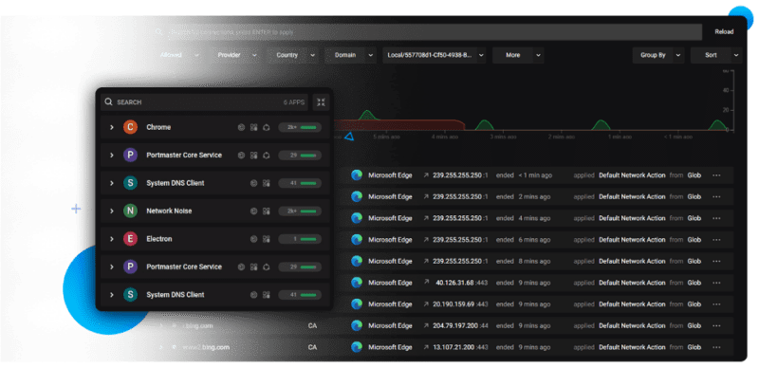The height and width of the screenshot is (368, 759).
Task: Open three-dot menu on the '< 1 min ago' connection
Action: click(716, 175)
